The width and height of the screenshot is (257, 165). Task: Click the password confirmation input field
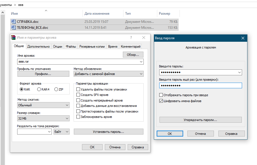[200, 85]
